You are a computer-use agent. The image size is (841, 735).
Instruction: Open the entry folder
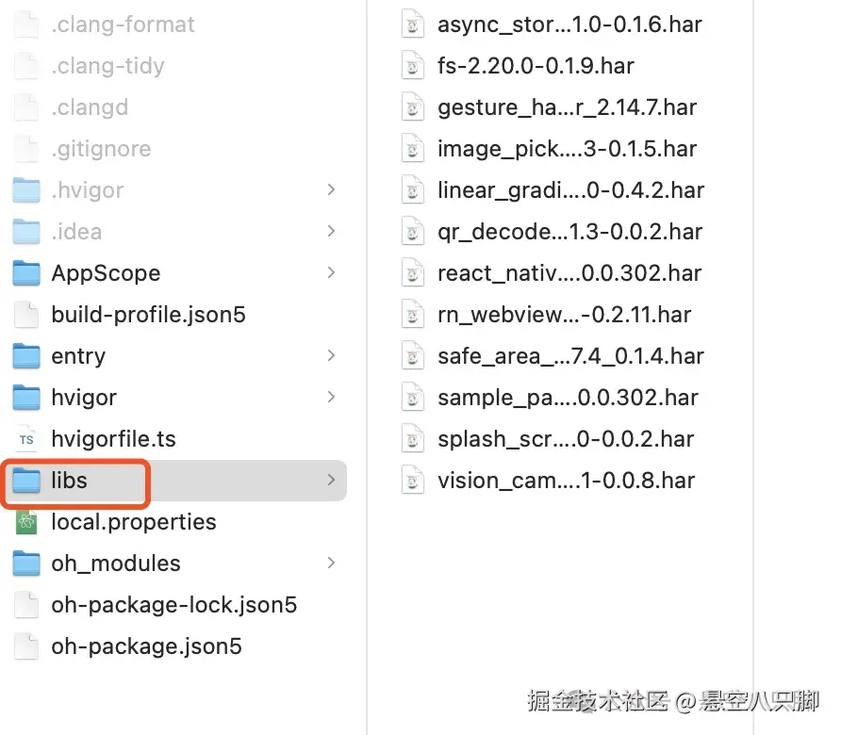click(78, 356)
